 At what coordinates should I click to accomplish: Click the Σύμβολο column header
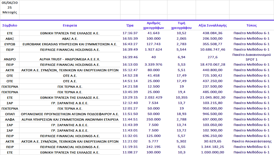tap(10, 25)
